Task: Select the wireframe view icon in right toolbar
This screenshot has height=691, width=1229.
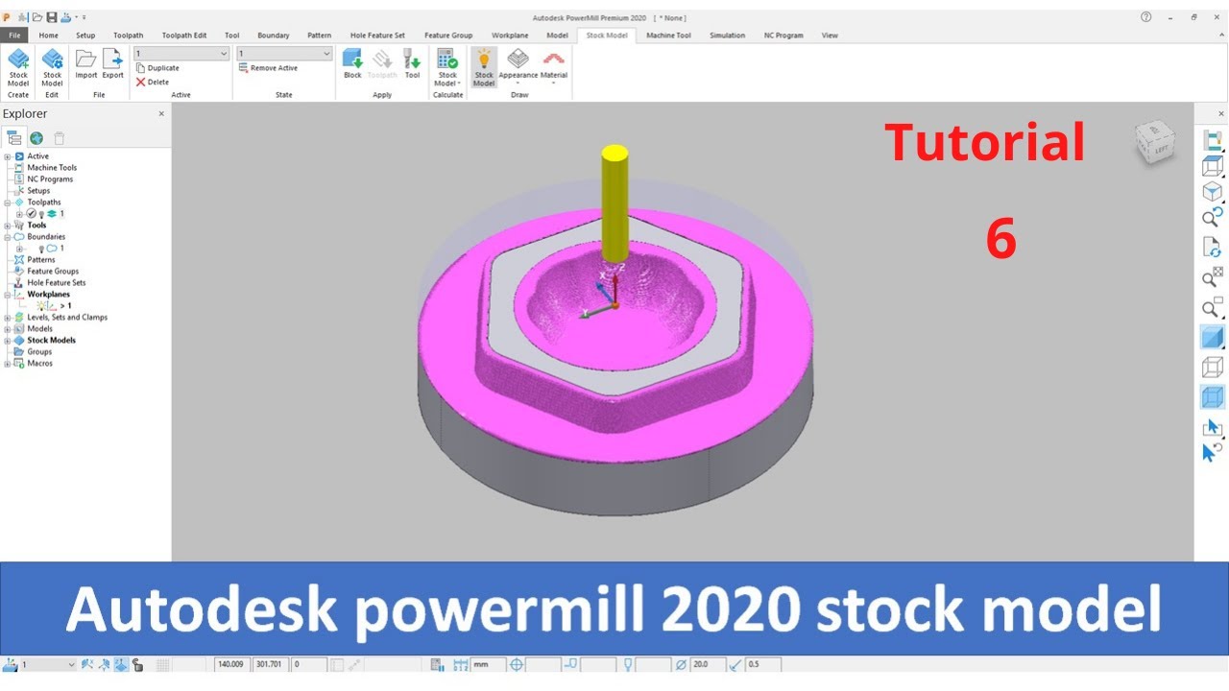Action: (1213, 367)
